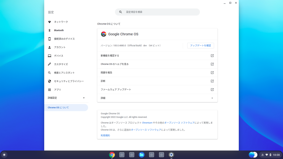This screenshot has height=159, width=283.
Task: Expand 詳細設定 section arrow
Action: click(84, 98)
